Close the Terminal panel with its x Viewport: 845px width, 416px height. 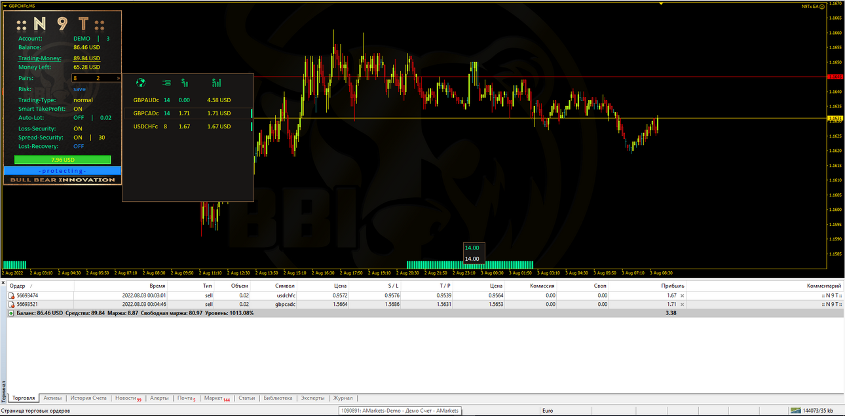click(x=3, y=283)
